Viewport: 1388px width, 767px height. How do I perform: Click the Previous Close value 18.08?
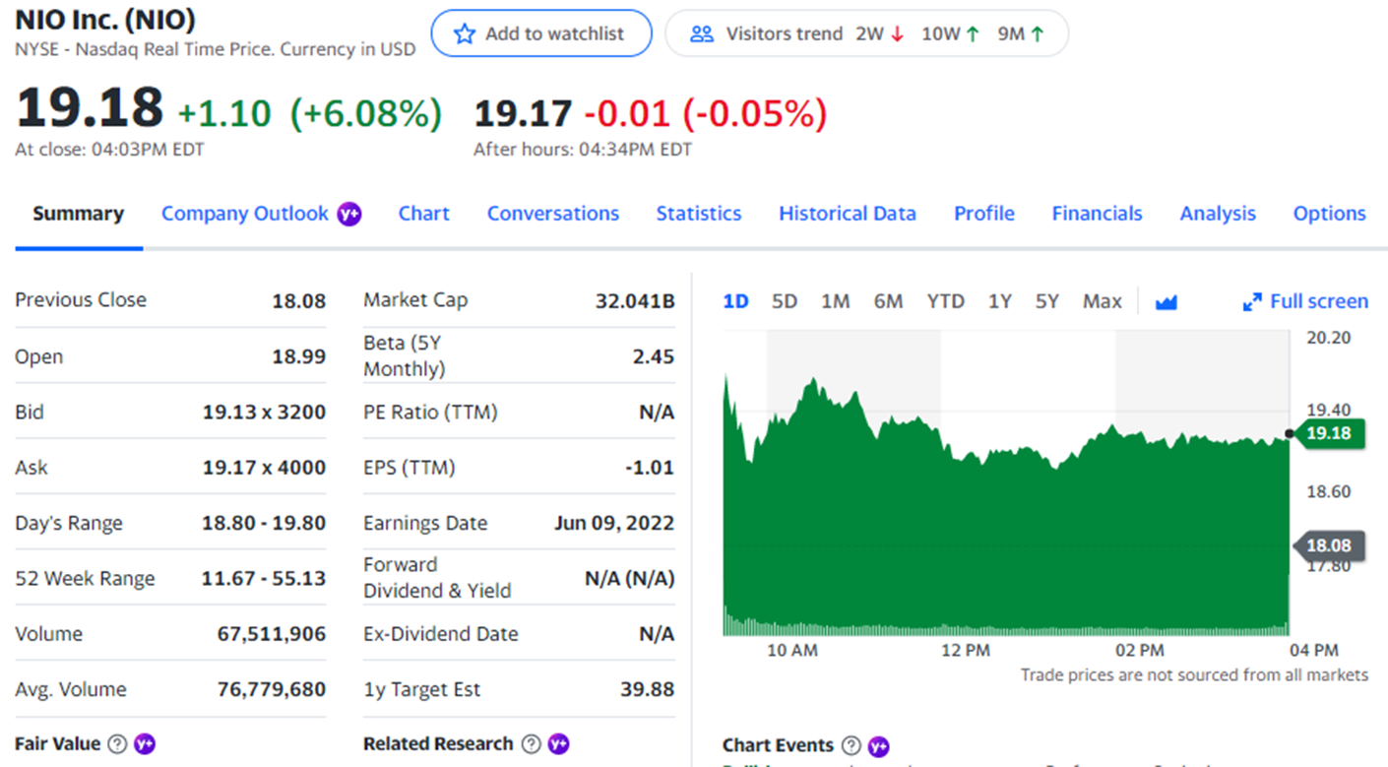pyautogui.click(x=299, y=301)
